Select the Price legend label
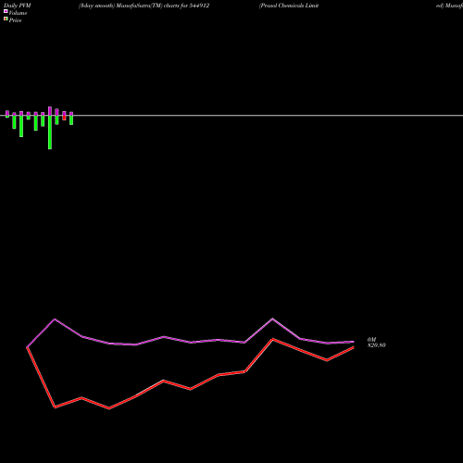Screen dimensions: 463x463 15,20
